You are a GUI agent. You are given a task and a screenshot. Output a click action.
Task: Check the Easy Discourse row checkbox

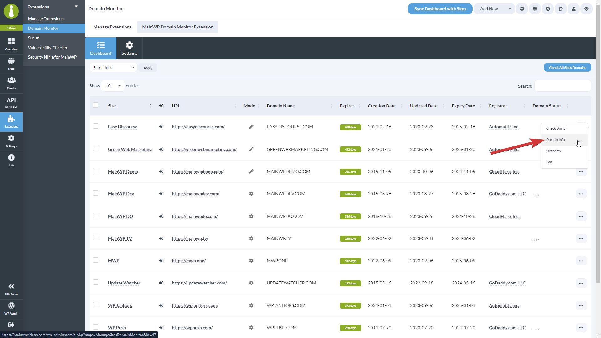pos(96,126)
